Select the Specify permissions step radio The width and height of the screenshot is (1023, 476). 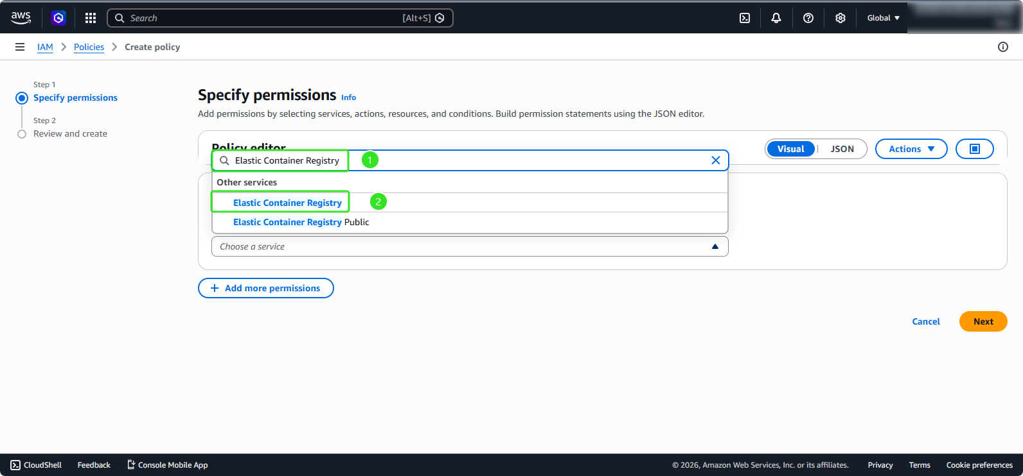(x=22, y=98)
